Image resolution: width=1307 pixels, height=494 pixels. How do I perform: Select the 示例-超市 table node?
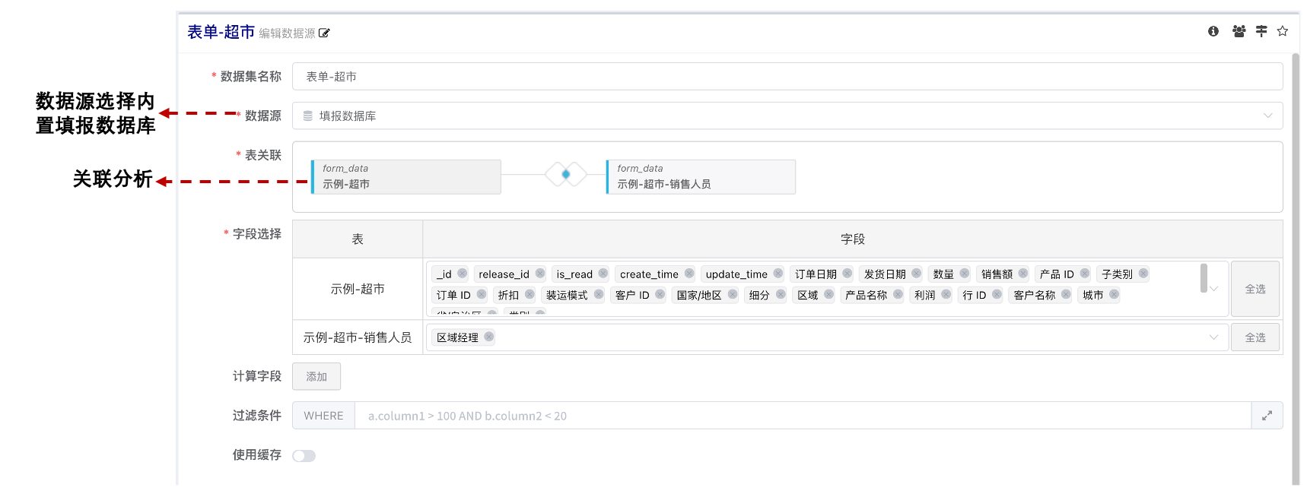(406, 177)
